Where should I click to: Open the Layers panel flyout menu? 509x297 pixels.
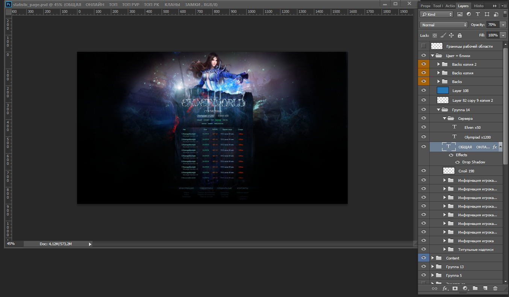(504, 6)
